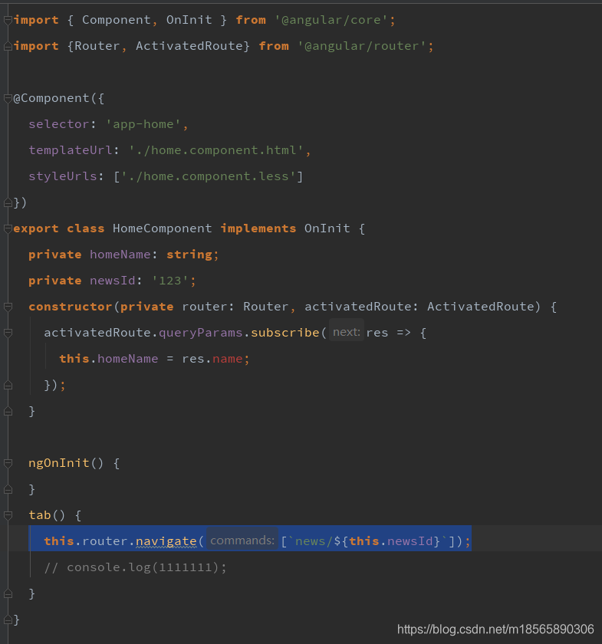The image size is (602, 644).
Task: Click the underlined navigate method
Action: point(166,541)
